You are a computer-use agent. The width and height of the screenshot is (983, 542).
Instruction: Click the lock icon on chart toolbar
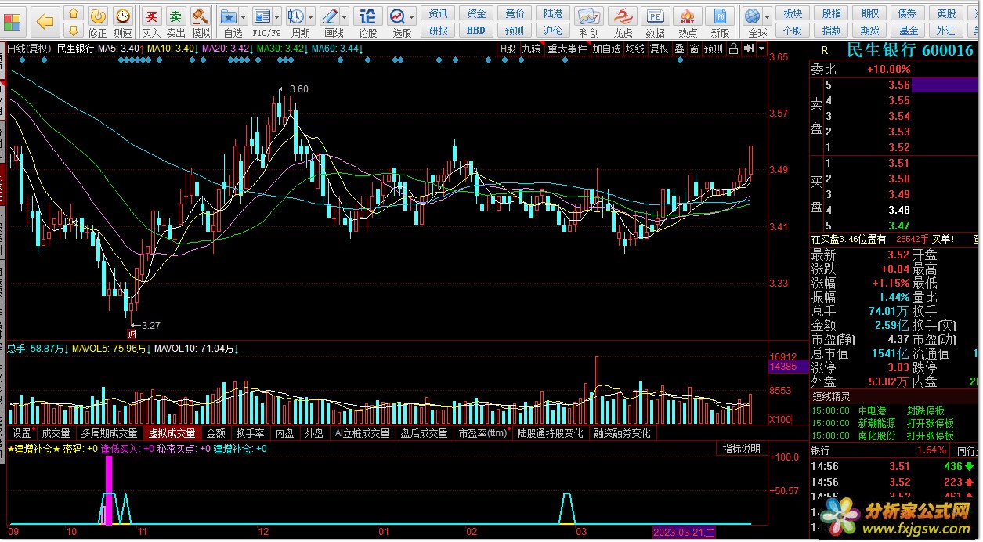point(732,49)
